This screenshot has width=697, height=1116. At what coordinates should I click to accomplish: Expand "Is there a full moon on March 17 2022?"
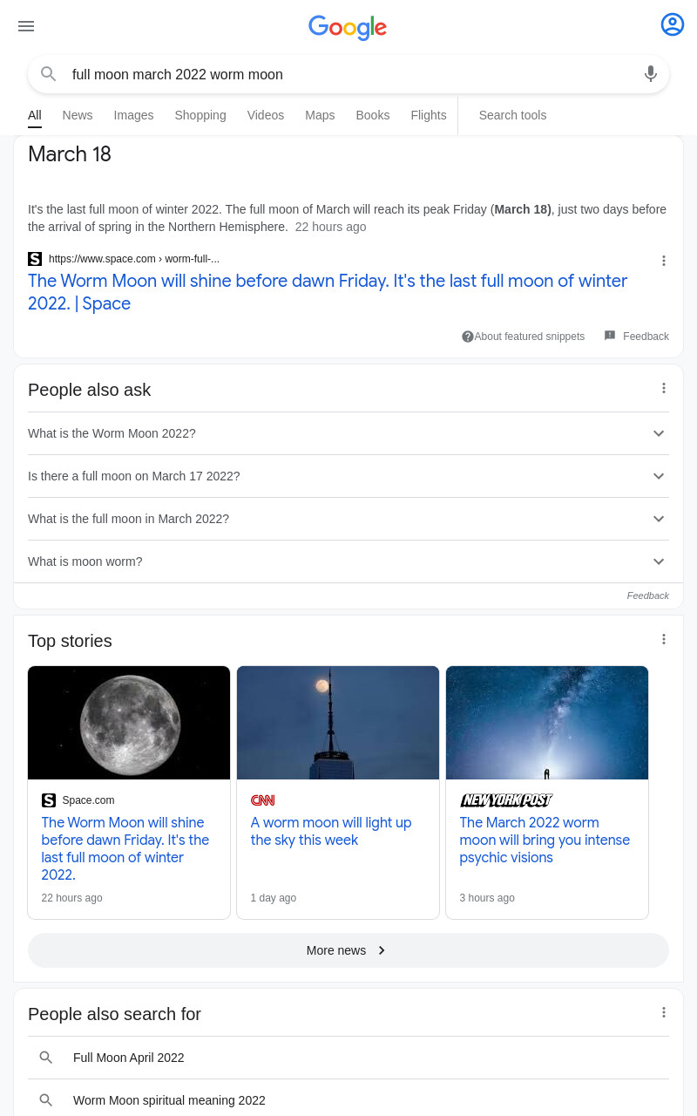tap(348, 476)
